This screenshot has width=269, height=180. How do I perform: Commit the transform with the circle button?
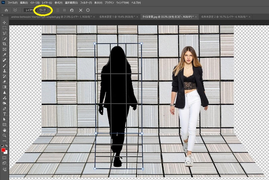click(88, 10)
